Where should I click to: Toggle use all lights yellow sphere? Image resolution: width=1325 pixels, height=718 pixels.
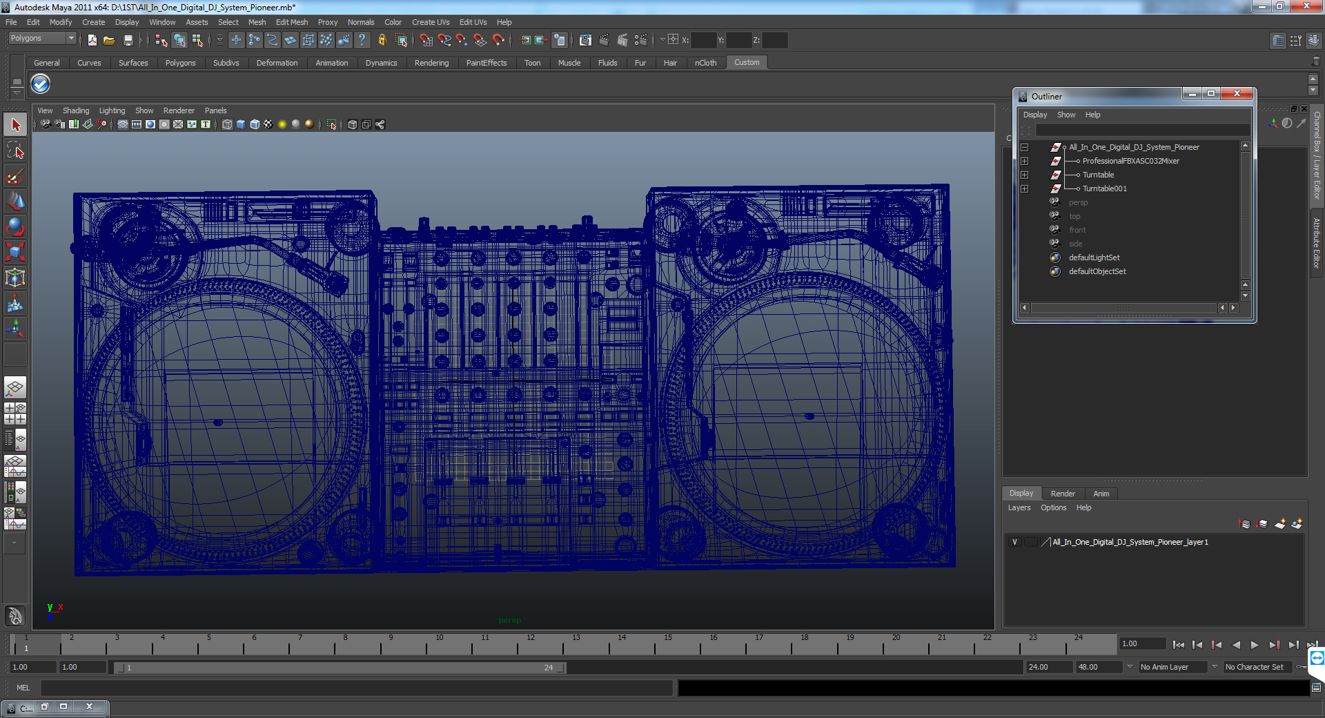(x=282, y=124)
